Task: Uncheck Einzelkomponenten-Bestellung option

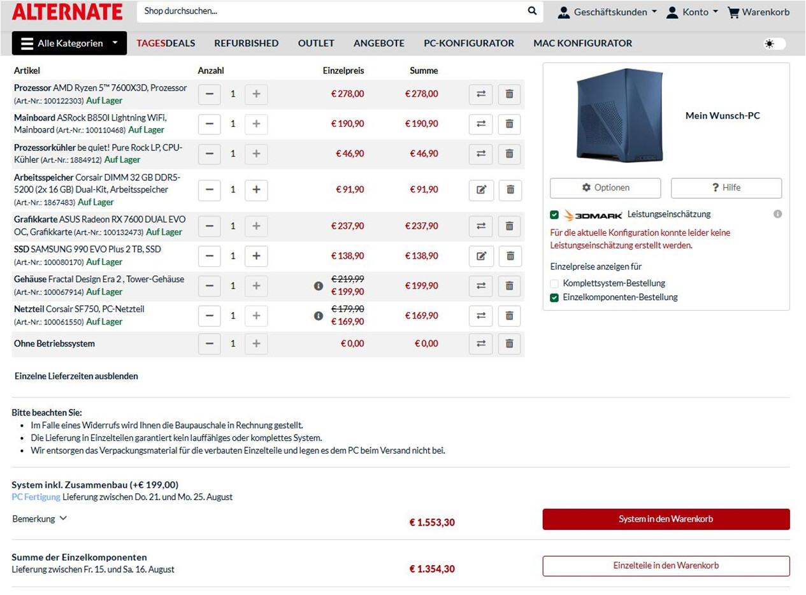Action: (554, 297)
